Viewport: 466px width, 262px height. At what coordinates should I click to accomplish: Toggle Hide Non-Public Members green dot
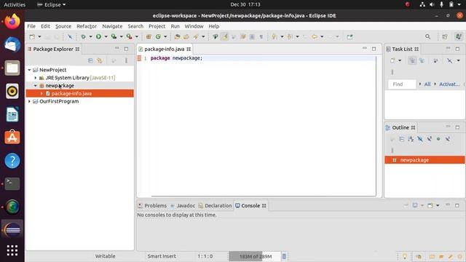tap(438, 139)
